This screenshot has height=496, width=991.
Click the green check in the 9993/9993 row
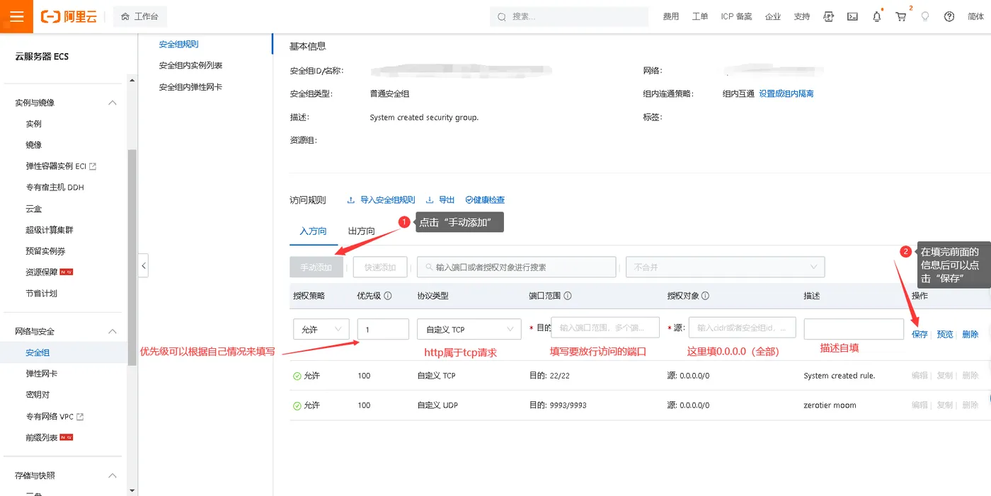coord(297,405)
